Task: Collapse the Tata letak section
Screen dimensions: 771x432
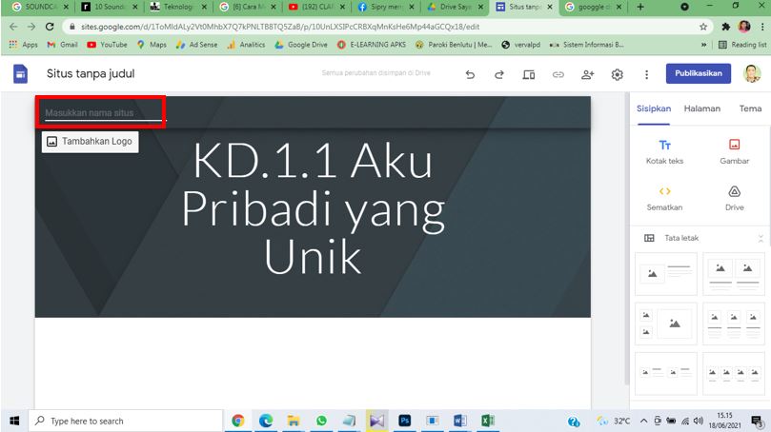Action: [760, 238]
